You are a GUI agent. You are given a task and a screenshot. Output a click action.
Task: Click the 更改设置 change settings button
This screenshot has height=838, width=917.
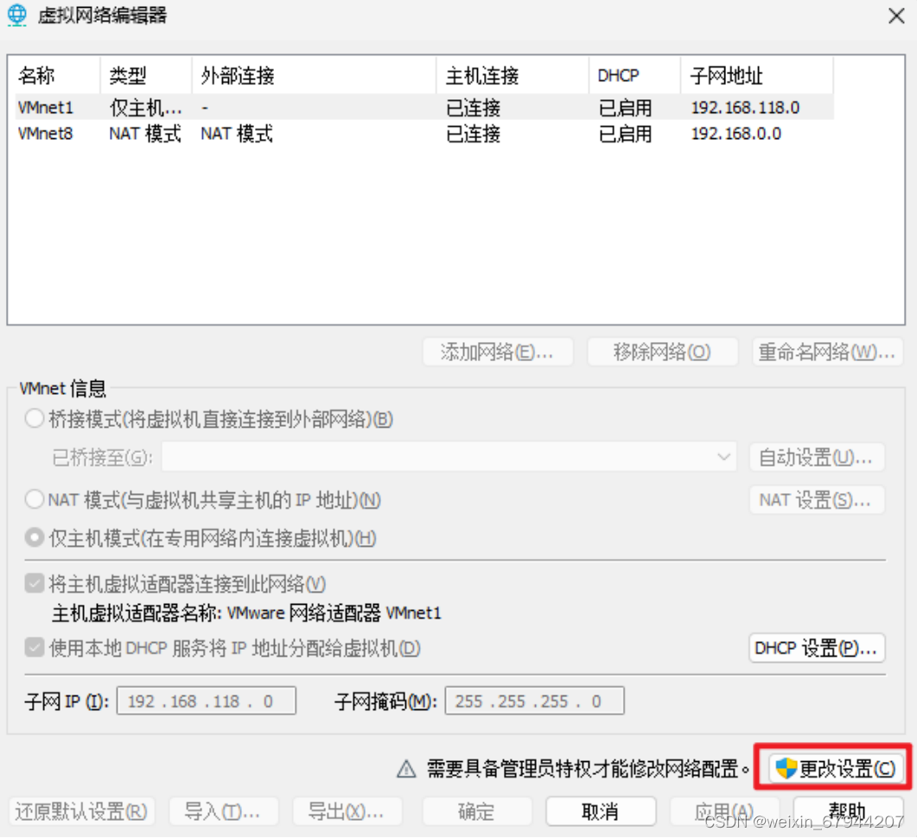[x=835, y=769]
